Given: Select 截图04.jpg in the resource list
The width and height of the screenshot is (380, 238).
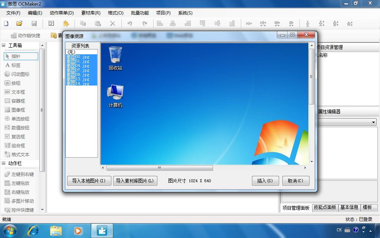Looking at the screenshot, I should [x=82, y=65].
